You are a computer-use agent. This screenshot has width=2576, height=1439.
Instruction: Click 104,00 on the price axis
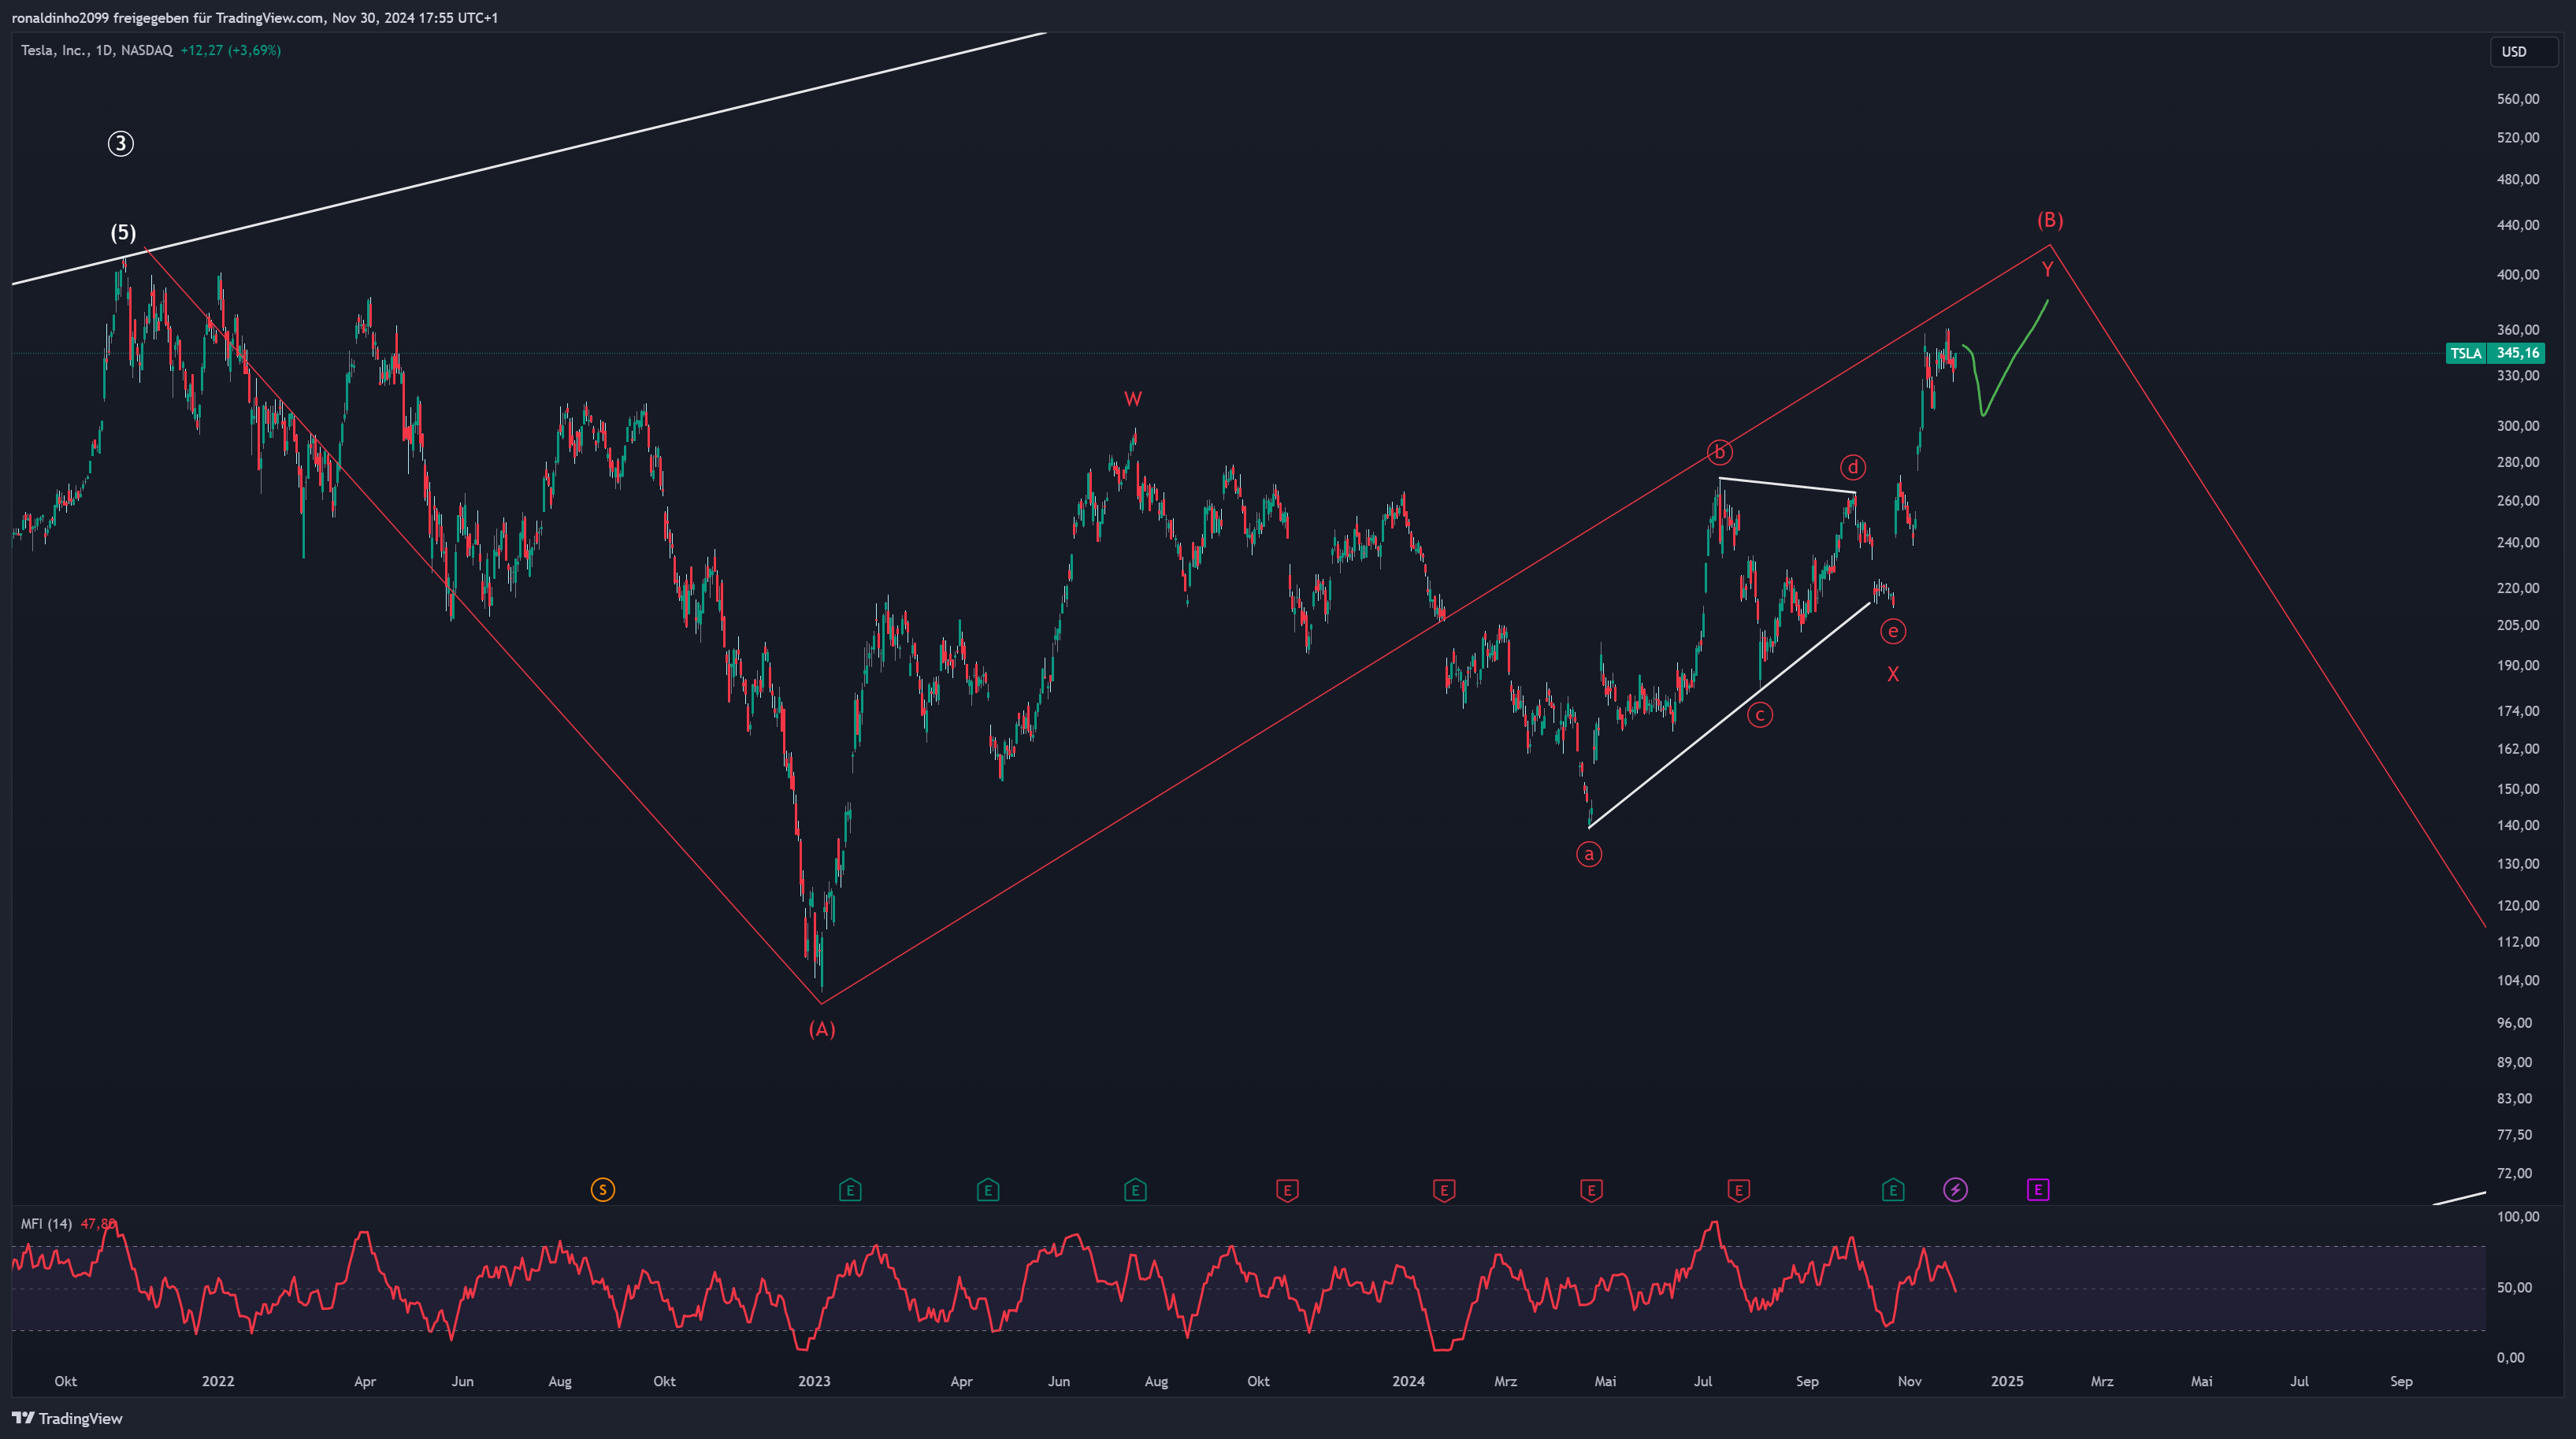click(x=2517, y=980)
